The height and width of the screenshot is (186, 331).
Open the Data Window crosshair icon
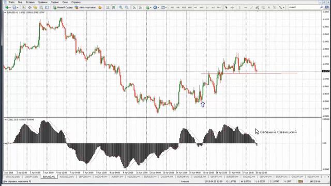coord(29,7)
